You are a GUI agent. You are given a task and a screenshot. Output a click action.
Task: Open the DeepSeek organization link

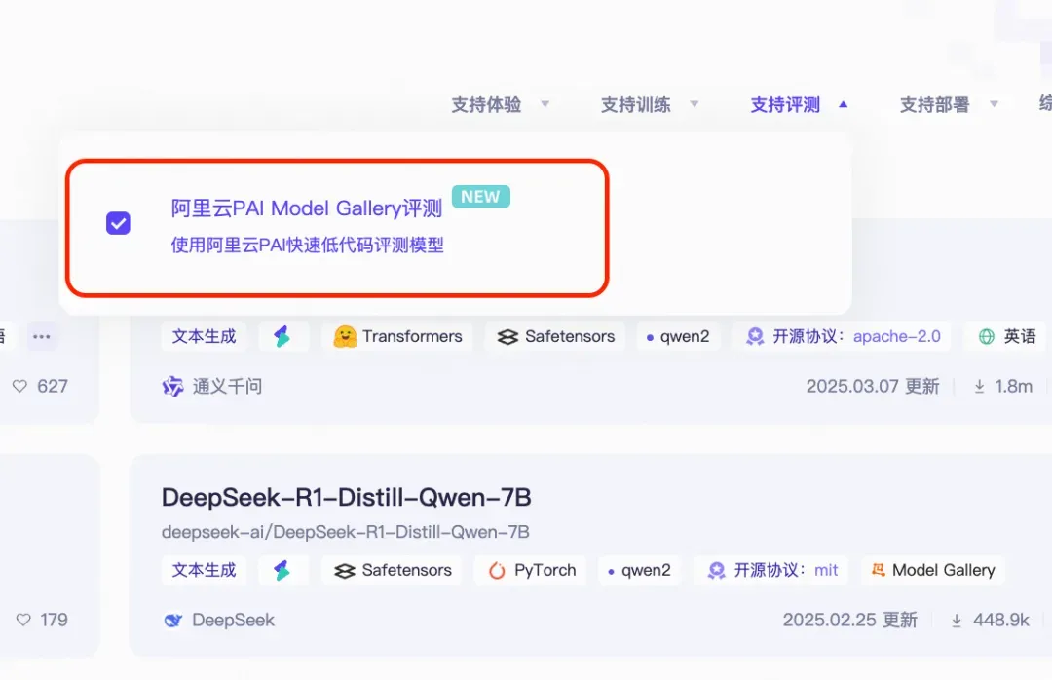pos(233,620)
